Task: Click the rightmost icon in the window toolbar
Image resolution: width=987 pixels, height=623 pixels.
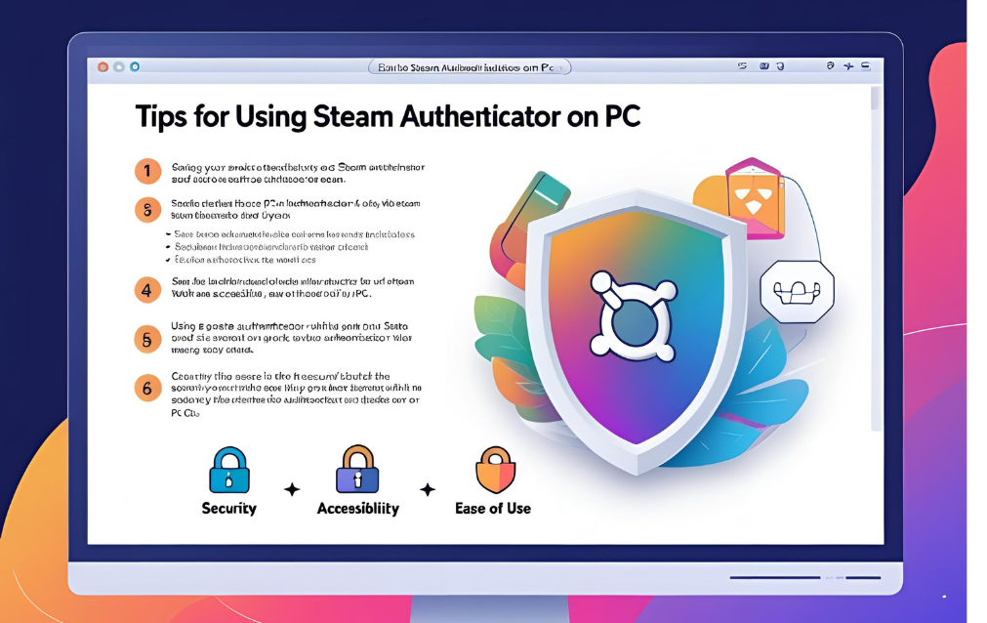Action: click(x=866, y=66)
